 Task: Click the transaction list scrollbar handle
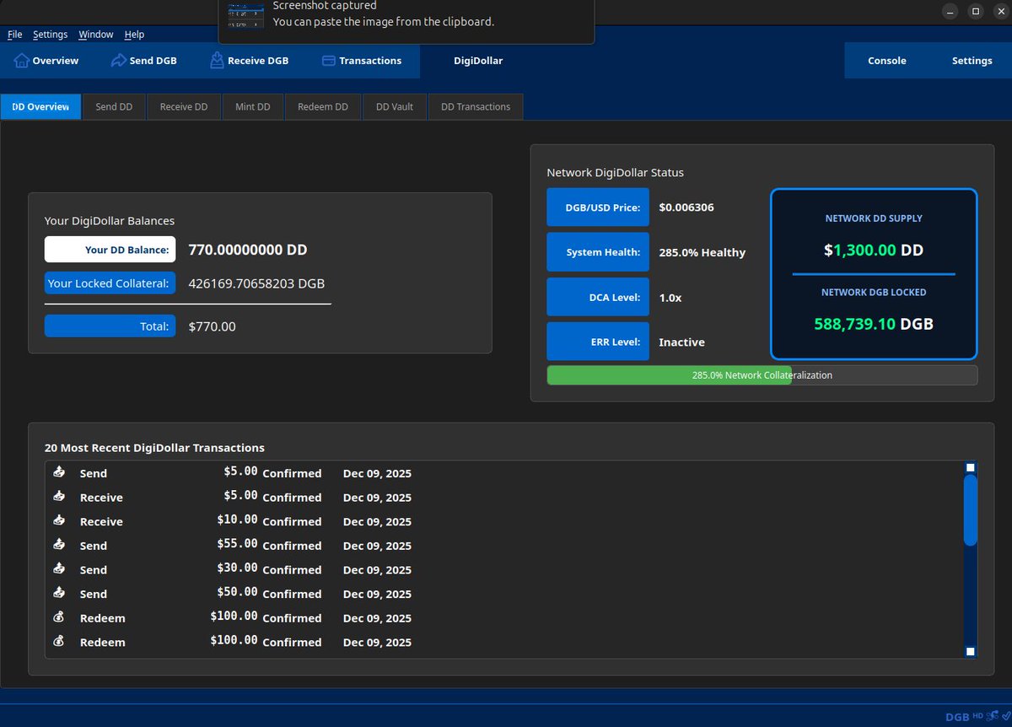(x=971, y=510)
